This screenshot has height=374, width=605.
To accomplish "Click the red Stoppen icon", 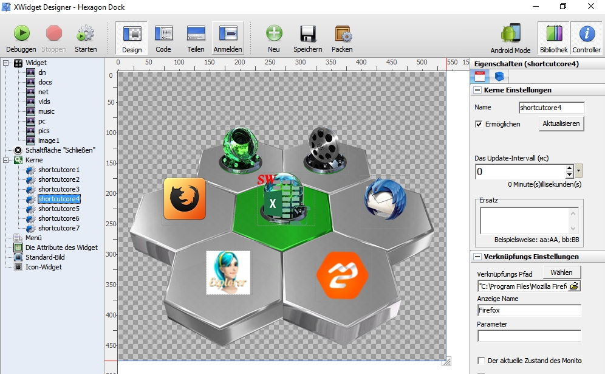I will [x=53, y=33].
